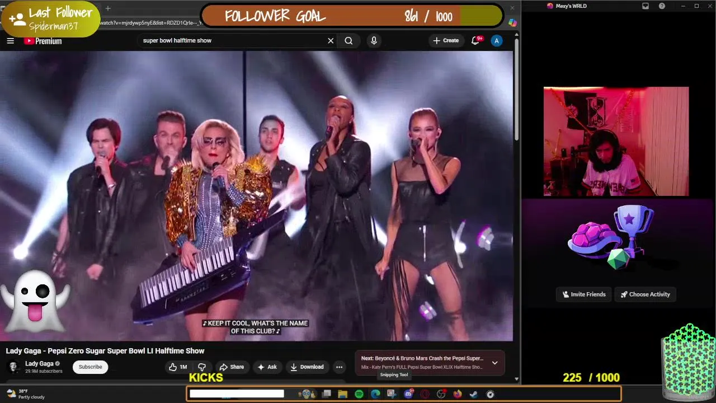Screen dimensions: 716x403
Task: Open YouTube notifications bell
Action: (475, 40)
